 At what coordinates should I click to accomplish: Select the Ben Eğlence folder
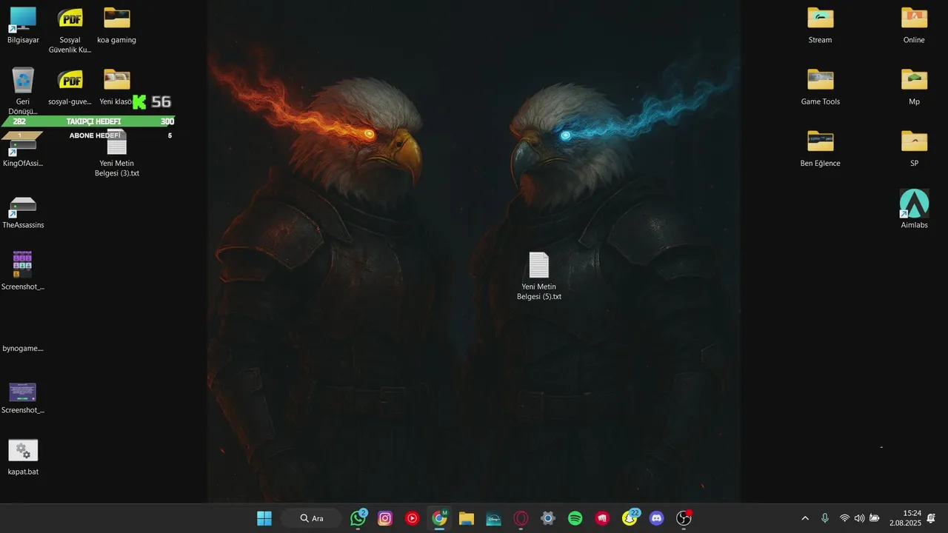coord(820,148)
